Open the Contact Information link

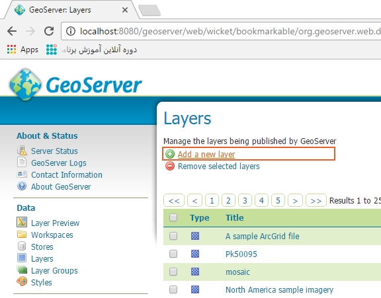tap(67, 174)
